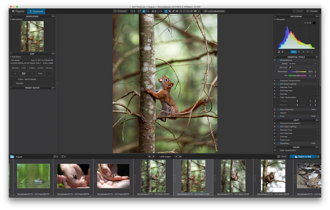This screenshot has height=210, width=330.
Task: Switch to the Customize tab
Action: point(36,11)
